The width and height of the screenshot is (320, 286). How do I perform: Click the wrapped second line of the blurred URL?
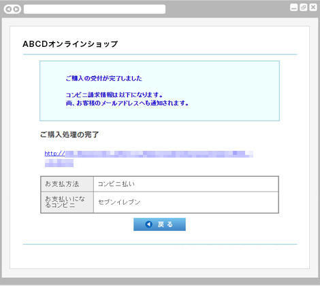tap(59, 163)
